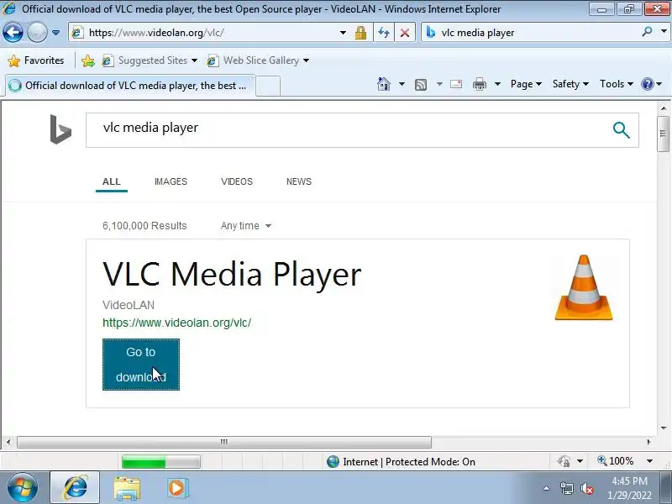
Task: Open a new blank tab
Action: pos(268,86)
